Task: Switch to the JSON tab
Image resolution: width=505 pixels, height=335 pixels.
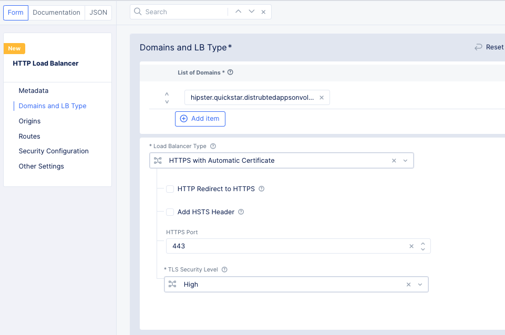Action: tap(98, 12)
